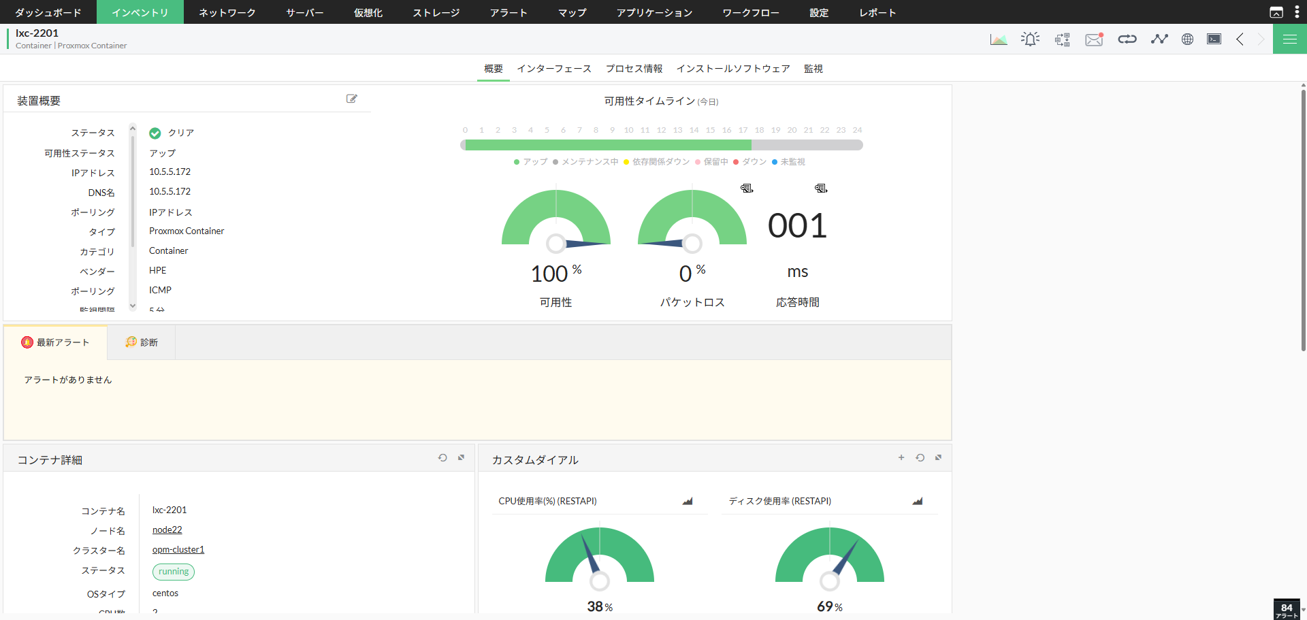The width and height of the screenshot is (1307, 620).
Task: Click the 100% availability gauge
Action: point(556,220)
